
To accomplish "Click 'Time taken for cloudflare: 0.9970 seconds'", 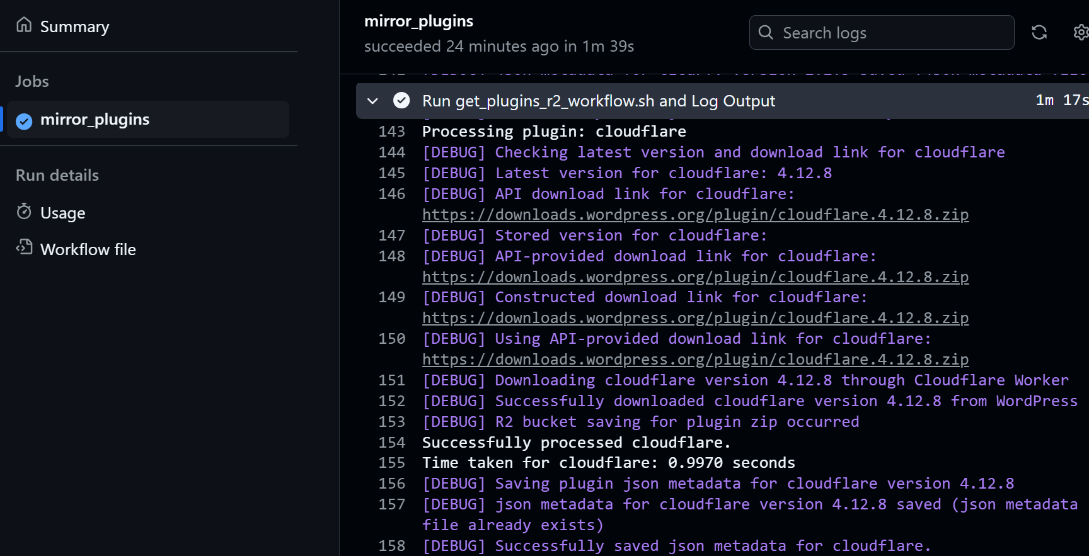I will [609, 463].
